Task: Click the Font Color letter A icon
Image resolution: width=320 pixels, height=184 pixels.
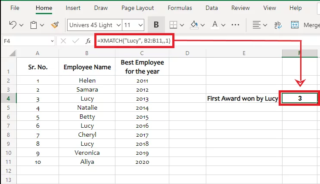Action: coord(214,25)
